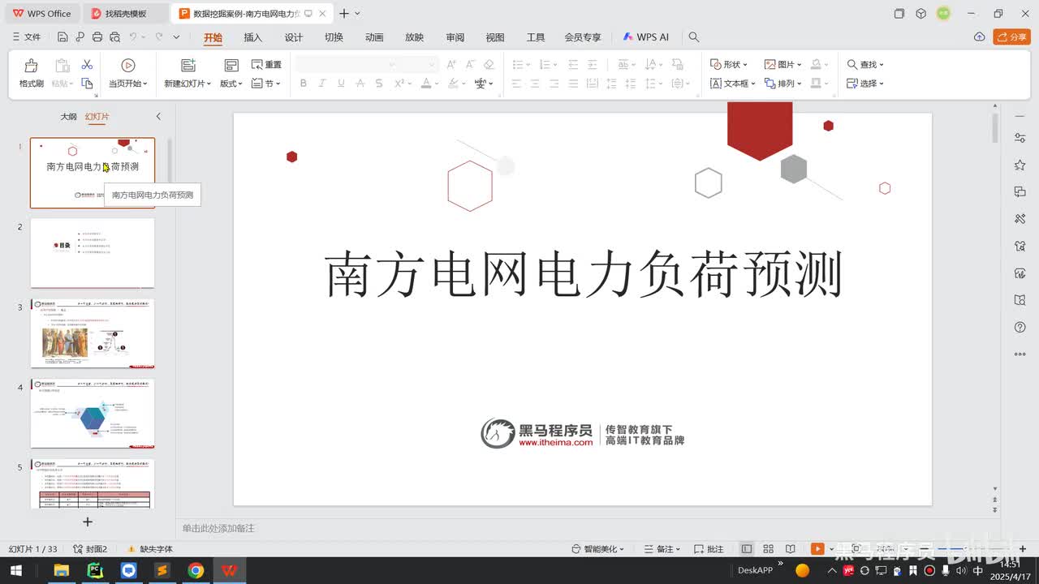Open the Review (审阅) ribbon tab
The width and height of the screenshot is (1039, 584).
coord(455,37)
